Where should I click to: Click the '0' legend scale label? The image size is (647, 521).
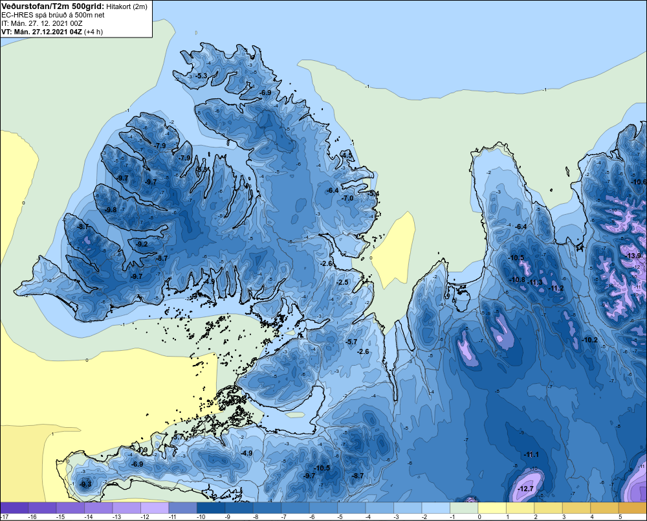(479, 517)
